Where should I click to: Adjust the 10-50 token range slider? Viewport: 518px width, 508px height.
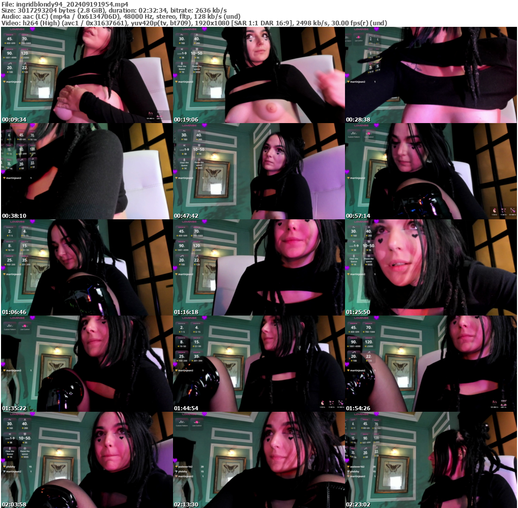tap(196, 53)
